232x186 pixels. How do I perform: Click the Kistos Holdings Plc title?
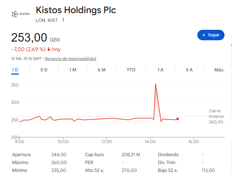click(x=76, y=10)
